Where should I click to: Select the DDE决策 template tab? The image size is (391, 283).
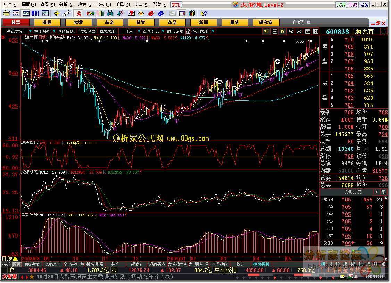[x=32, y=264]
